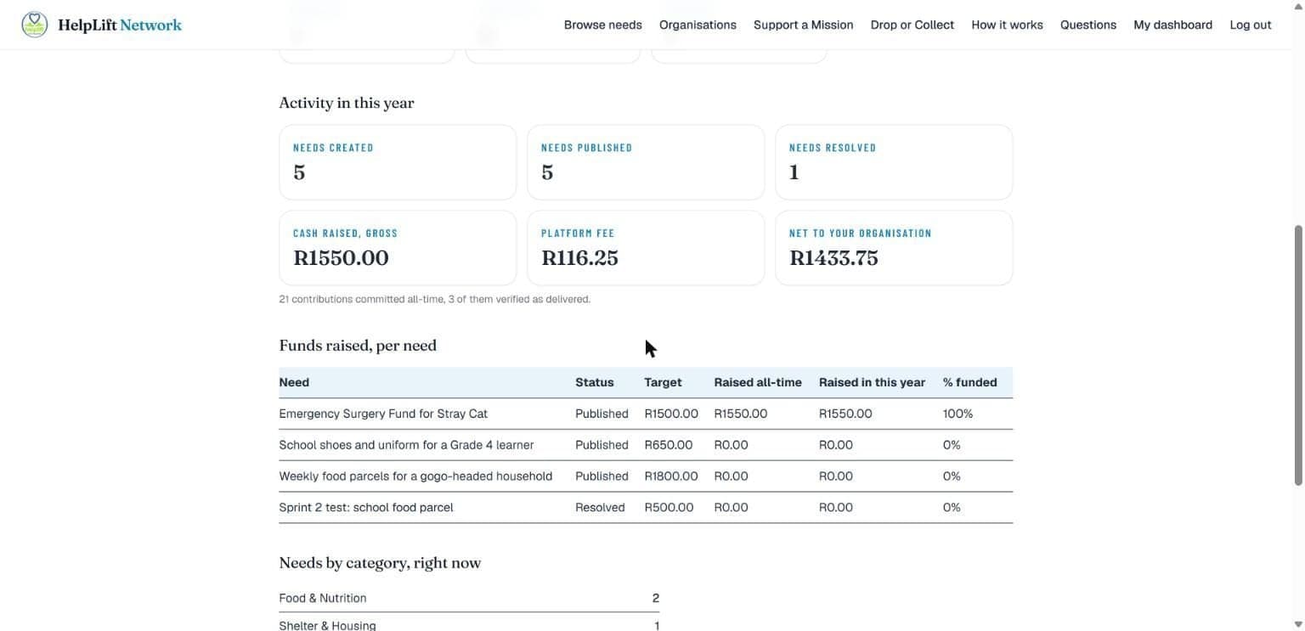Screen dimensions: 1305x631
Task: Click the '21 contributions committed all-time' note
Action: (435, 299)
